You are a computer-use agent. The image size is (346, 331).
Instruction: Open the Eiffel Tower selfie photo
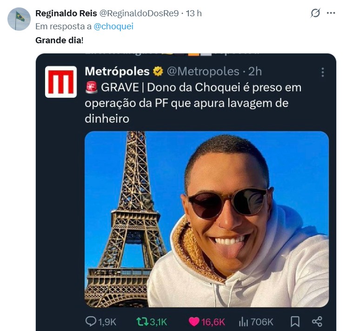pos(206,218)
